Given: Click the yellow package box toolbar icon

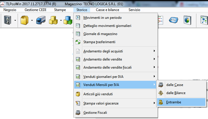Looking at the screenshot, I should tap(24, 20).
